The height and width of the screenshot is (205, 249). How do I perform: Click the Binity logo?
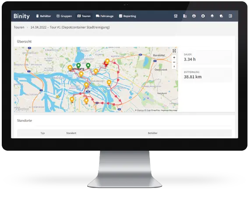(x=21, y=16)
